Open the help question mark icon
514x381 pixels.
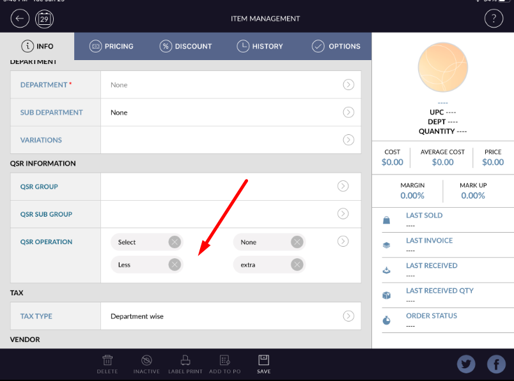click(494, 19)
